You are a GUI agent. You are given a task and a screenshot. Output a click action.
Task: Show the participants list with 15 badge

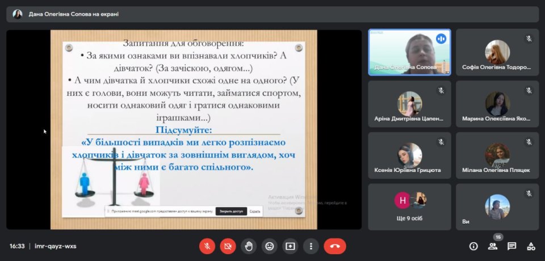(x=493, y=246)
